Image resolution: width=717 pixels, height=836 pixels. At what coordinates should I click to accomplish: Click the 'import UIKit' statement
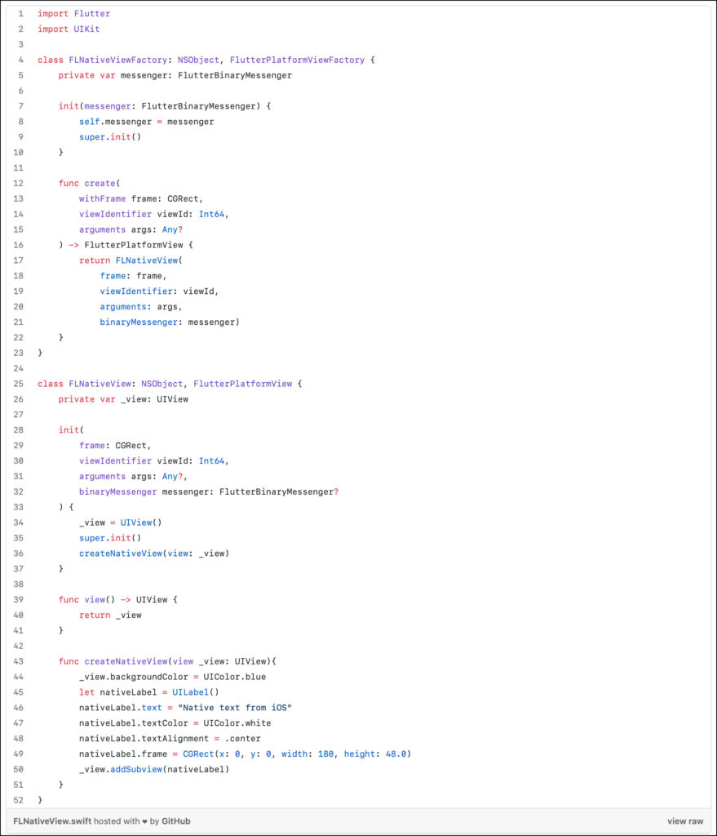[69, 29]
